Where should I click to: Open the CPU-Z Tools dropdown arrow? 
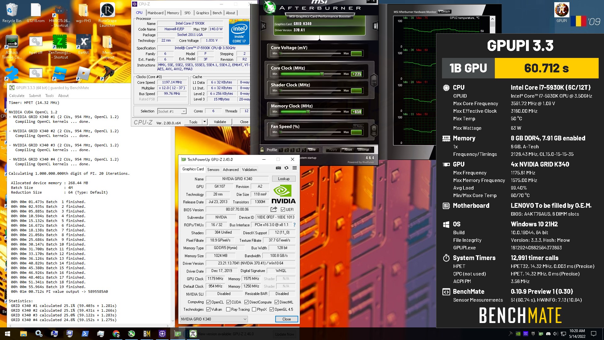coord(204,122)
